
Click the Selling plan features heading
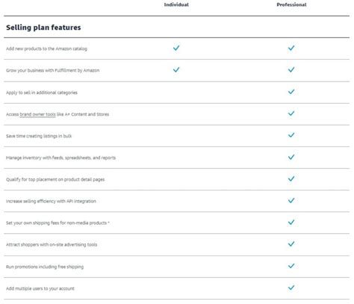(43, 28)
